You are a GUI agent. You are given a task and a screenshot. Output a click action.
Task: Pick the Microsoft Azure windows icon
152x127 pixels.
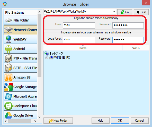(x=8, y=96)
